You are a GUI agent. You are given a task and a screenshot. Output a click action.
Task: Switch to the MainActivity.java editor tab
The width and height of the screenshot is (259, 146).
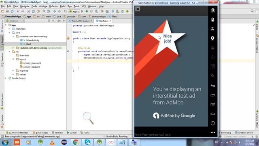click(x=81, y=21)
